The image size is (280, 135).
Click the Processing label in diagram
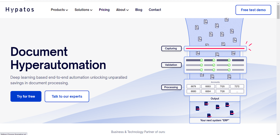(171, 87)
